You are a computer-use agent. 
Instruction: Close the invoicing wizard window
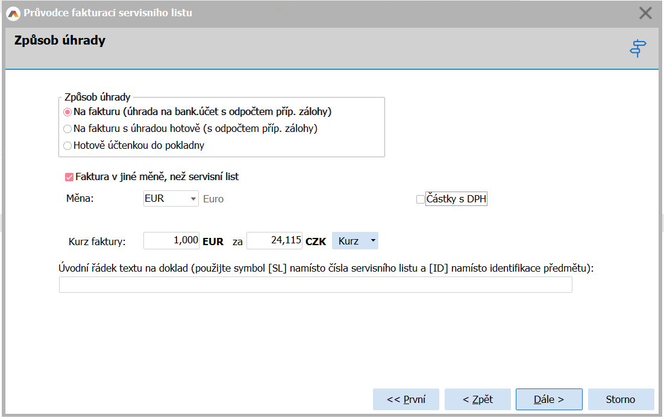pyautogui.click(x=645, y=13)
